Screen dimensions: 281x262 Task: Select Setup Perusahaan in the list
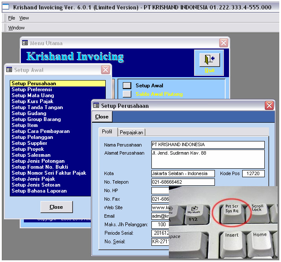coord(58,83)
